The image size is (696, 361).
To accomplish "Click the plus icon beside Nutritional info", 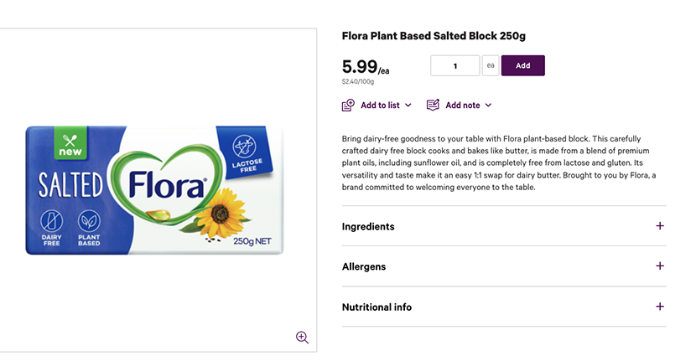I will click(x=660, y=307).
